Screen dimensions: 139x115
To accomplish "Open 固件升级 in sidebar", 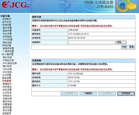I will (7, 101).
